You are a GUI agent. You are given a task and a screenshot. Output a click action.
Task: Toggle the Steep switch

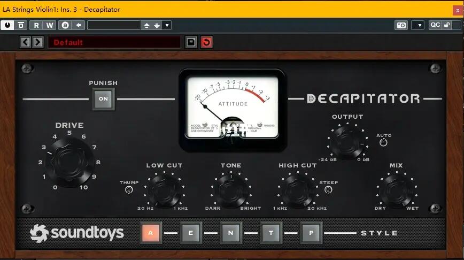[328, 190]
